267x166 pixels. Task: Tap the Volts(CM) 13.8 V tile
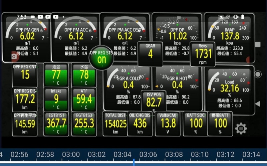[168, 124]
